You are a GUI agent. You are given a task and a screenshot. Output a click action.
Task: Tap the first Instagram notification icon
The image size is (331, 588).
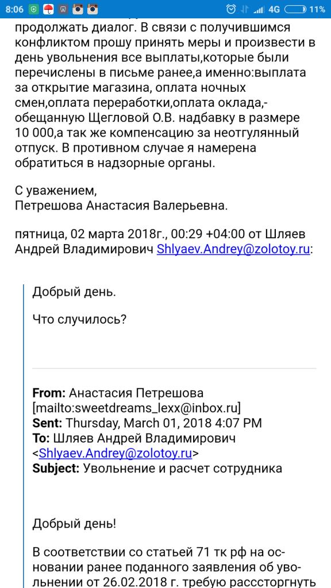(78, 9)
